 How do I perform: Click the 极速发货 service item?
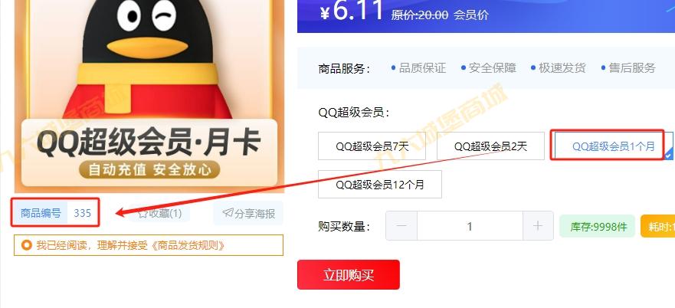[x=558, y=68]
